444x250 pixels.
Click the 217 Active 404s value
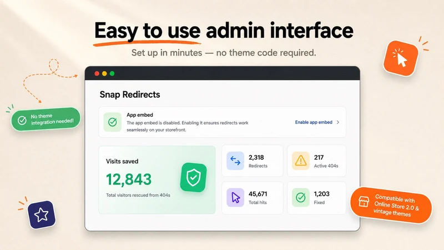[x=319, y=157]
